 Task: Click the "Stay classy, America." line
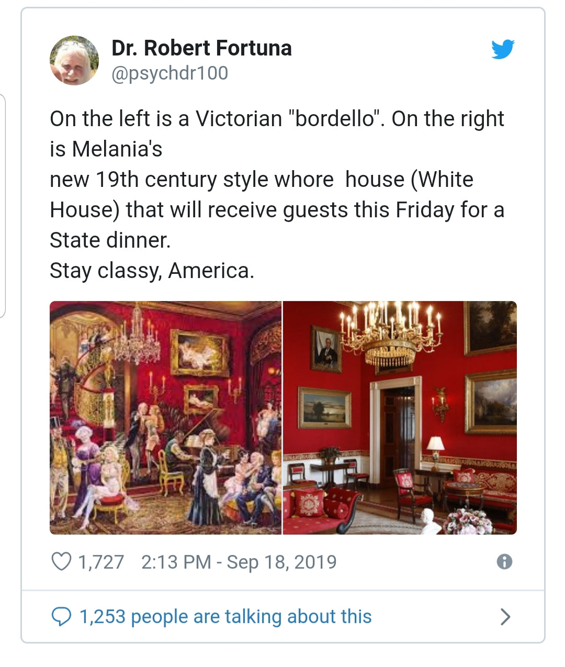point(152,271)
